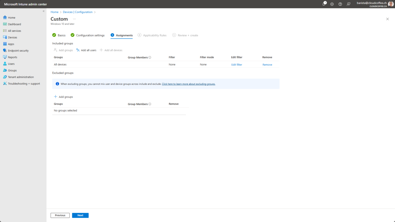The height and width of the screenshot is (222, 395).
Task: Open the ellipsis menu beside Custom
Action: (74, 18)
